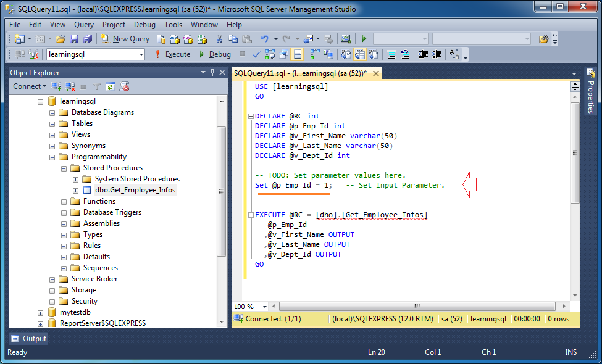Open the Output panel button
Screen dimensions: 602x364
tap(29, 339)
